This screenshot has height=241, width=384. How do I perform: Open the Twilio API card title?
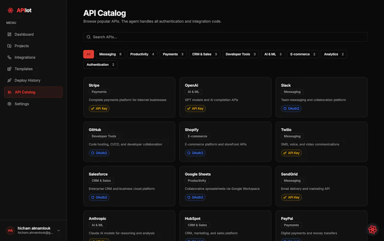pyautogui.click(x=286, y=130)
